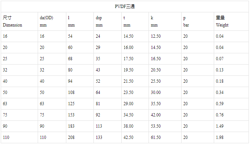Select the k value 42.00 in the 75 row
The height and width of the screenshot is (144, 250).
(156, 115)
